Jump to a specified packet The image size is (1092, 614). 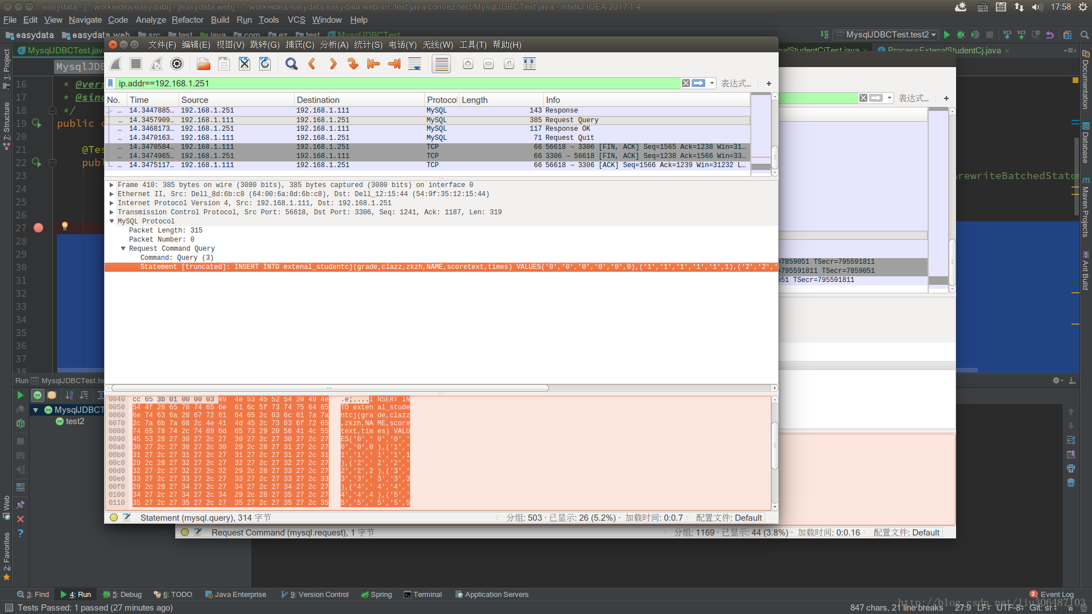click(353, 64)
